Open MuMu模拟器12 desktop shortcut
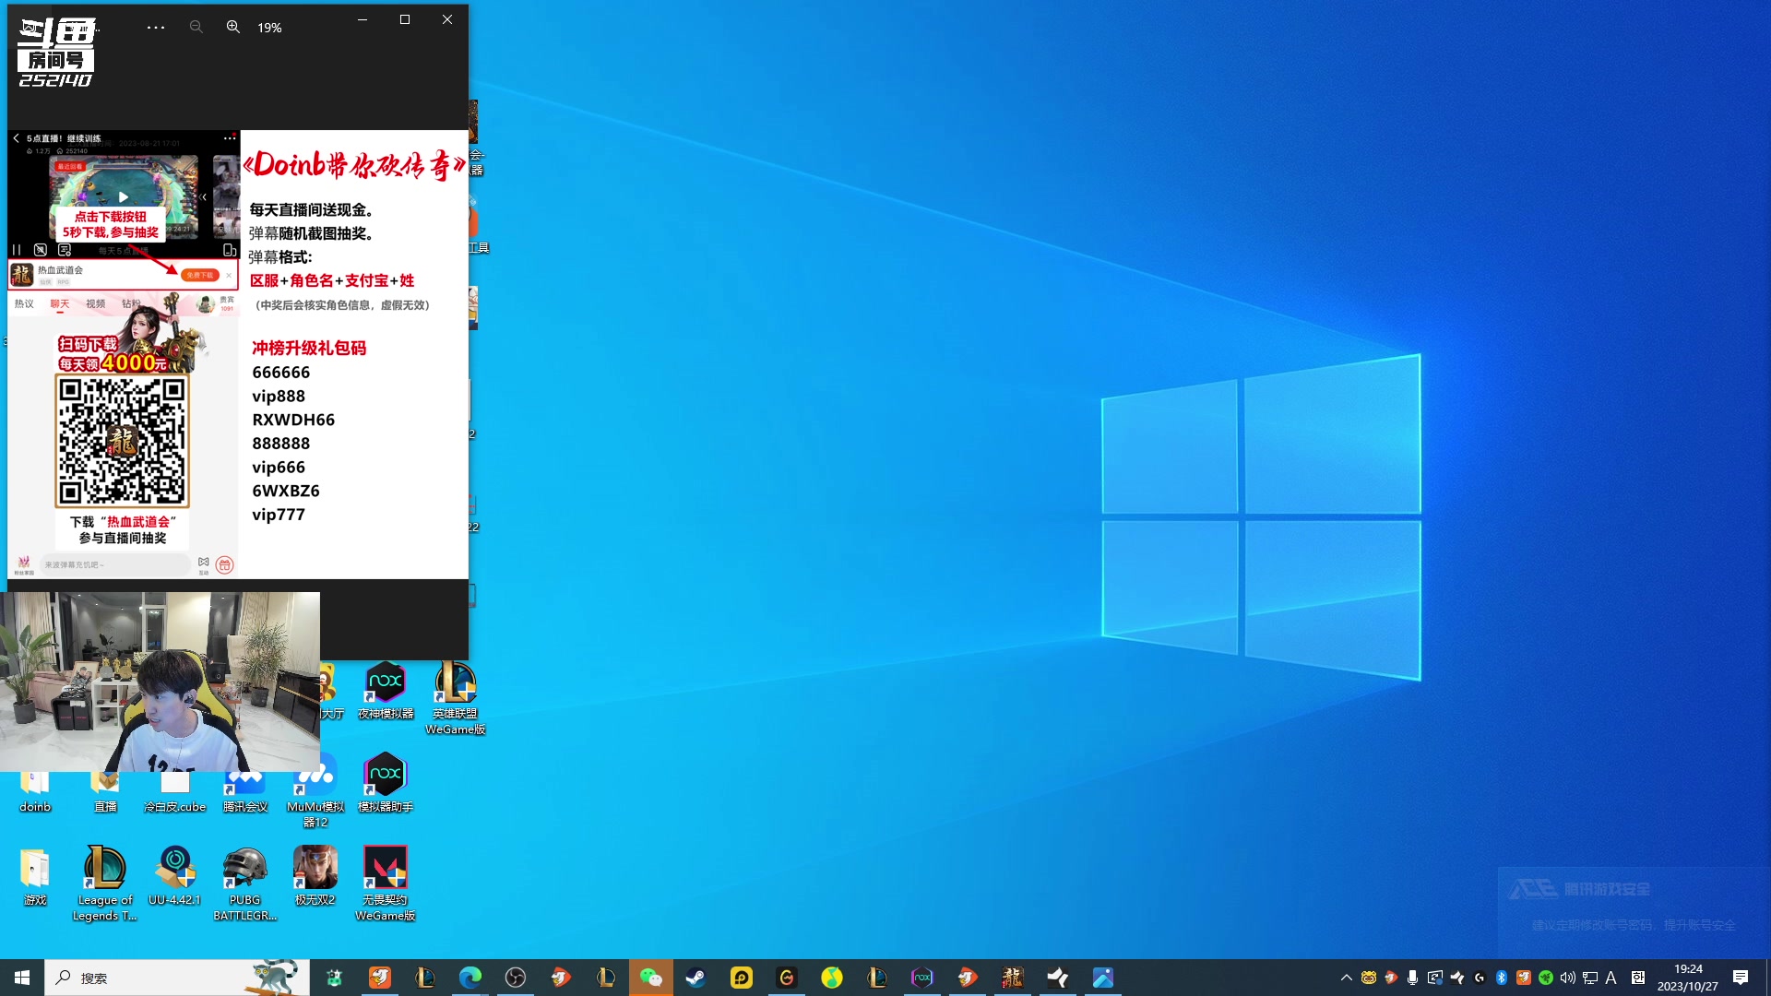This screenshot has width=1771, height=996. click(x=315, y=791)
